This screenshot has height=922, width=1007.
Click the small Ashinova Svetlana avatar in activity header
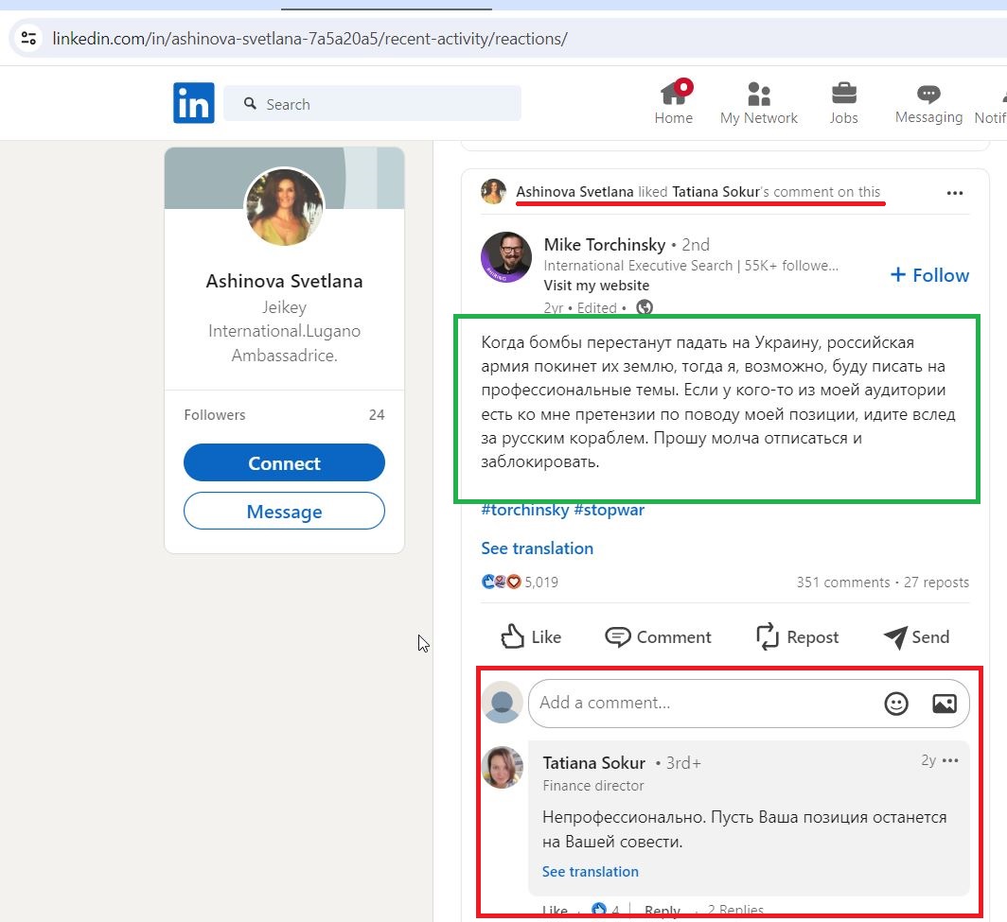click(x=493, y=192)
